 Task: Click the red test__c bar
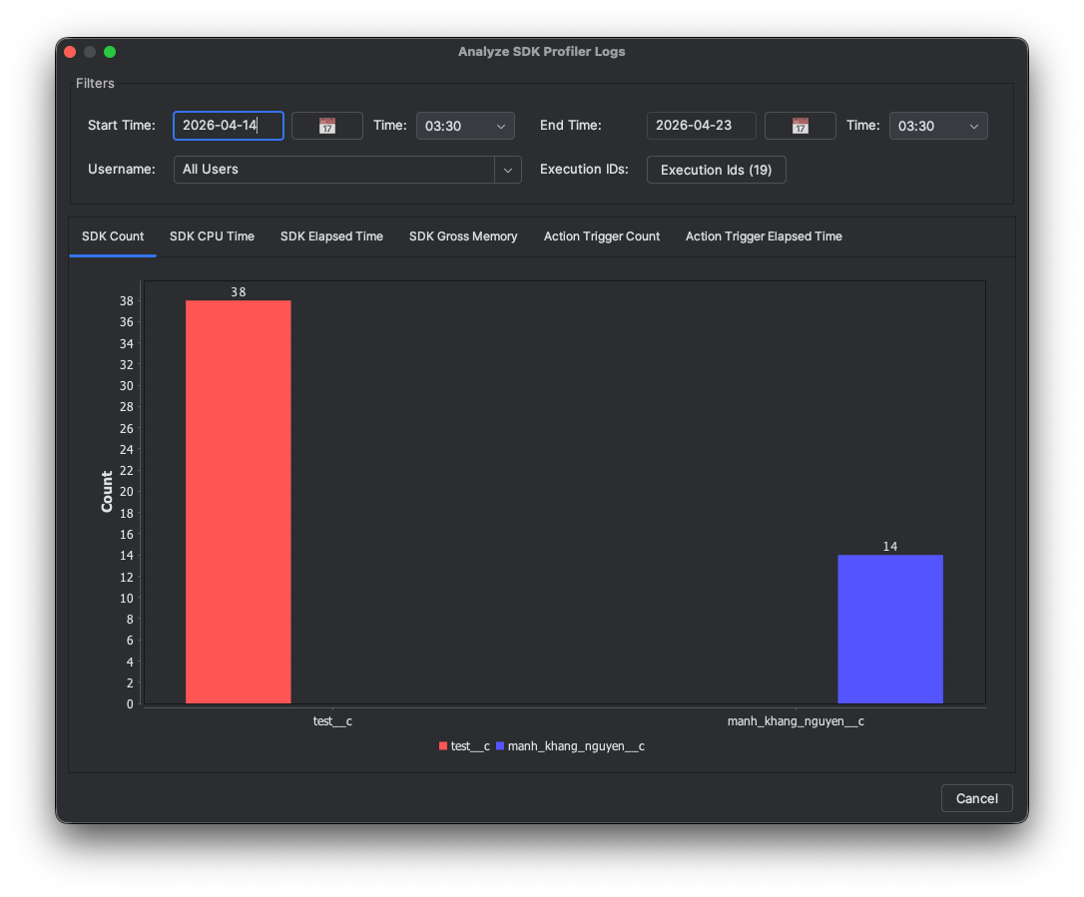[239, 502]
